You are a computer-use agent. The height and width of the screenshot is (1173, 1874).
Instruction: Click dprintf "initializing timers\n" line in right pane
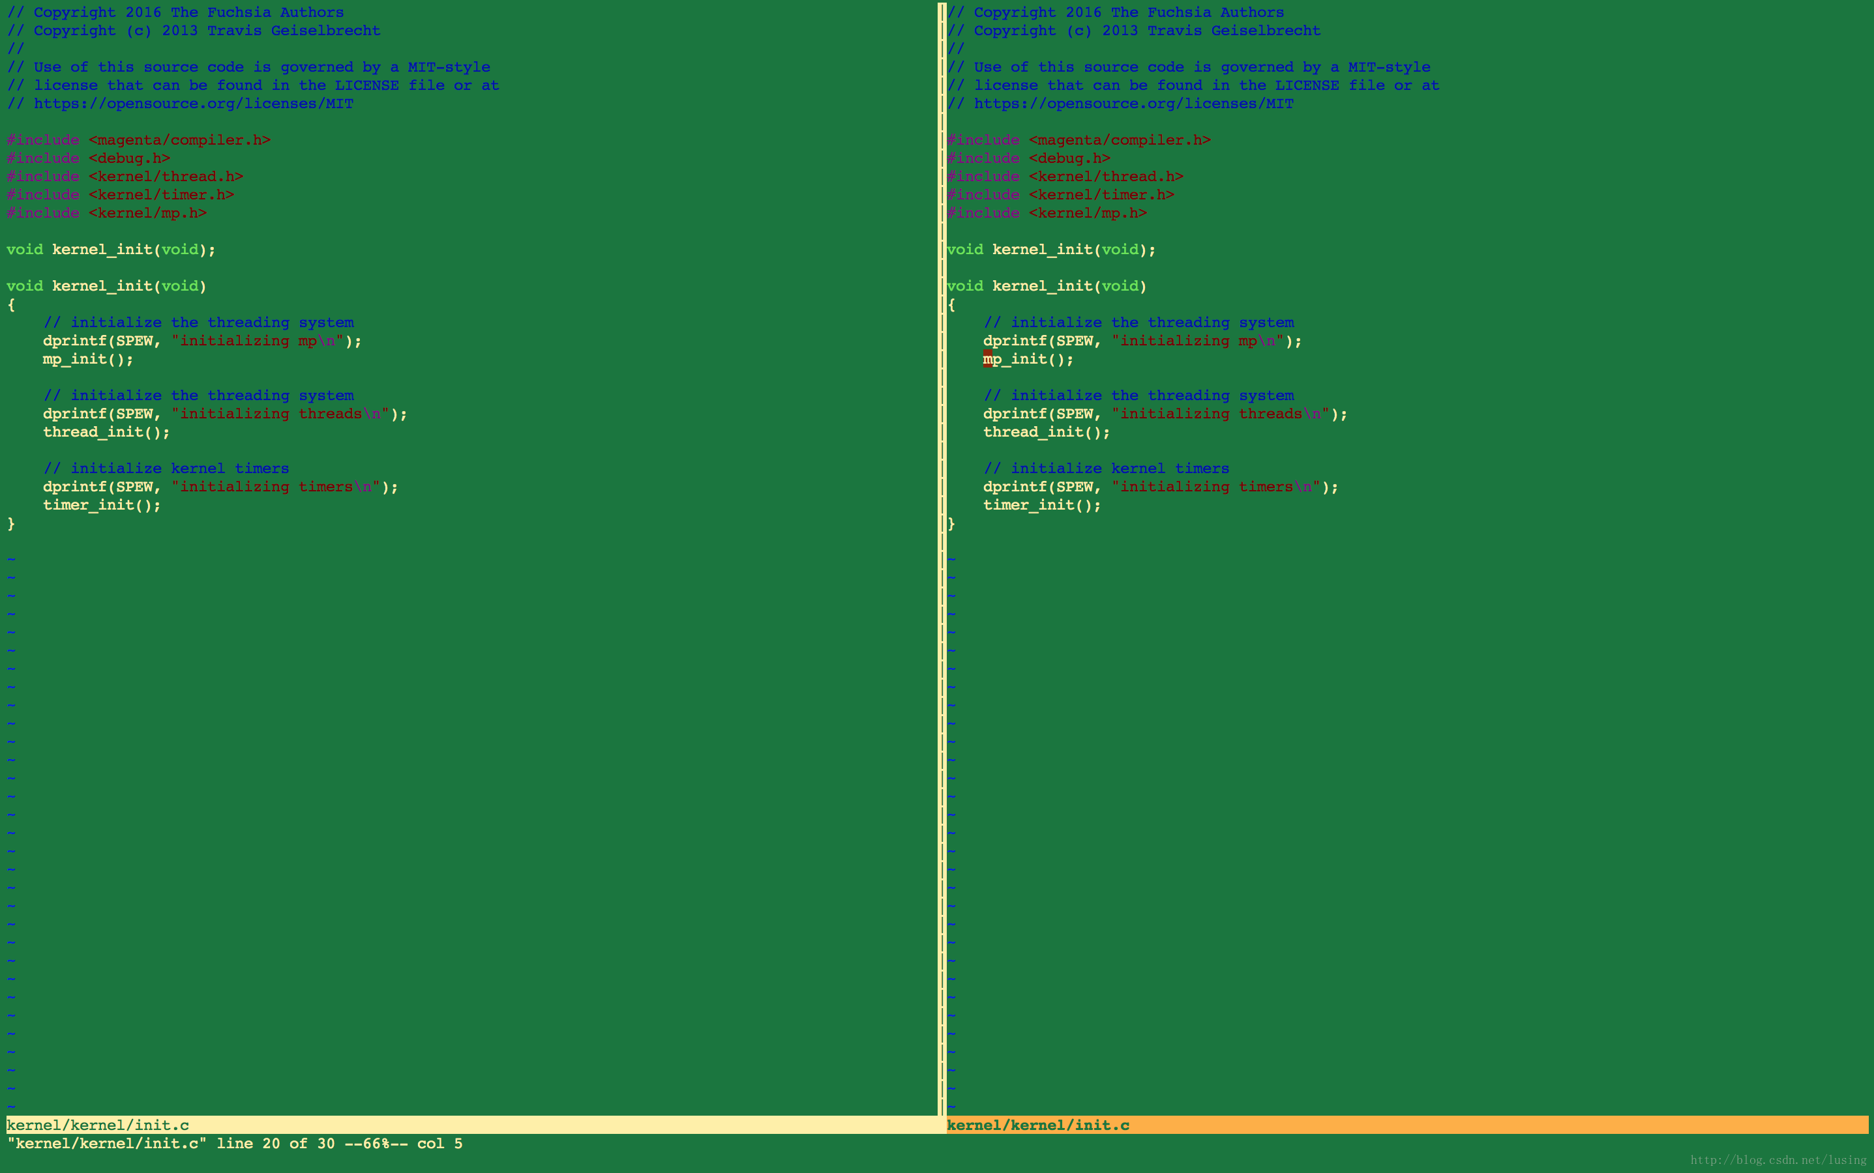[1161, 487]
